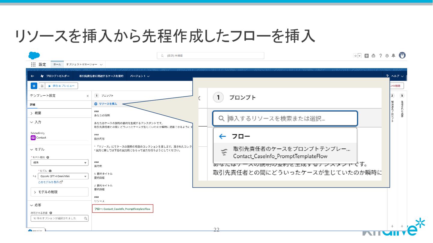Click the 出力例 line in prompt

pos(98,166)
